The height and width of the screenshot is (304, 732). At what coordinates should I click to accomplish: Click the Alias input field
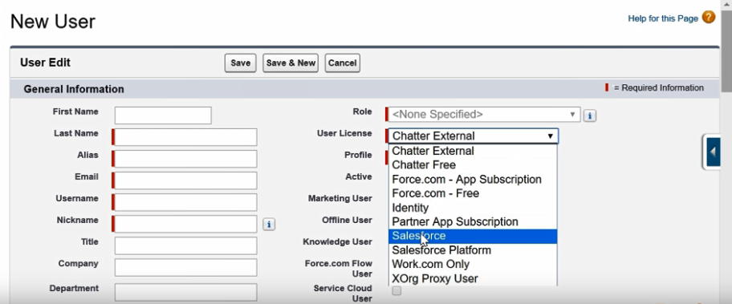pyautogui.click(x=185, y=159)
